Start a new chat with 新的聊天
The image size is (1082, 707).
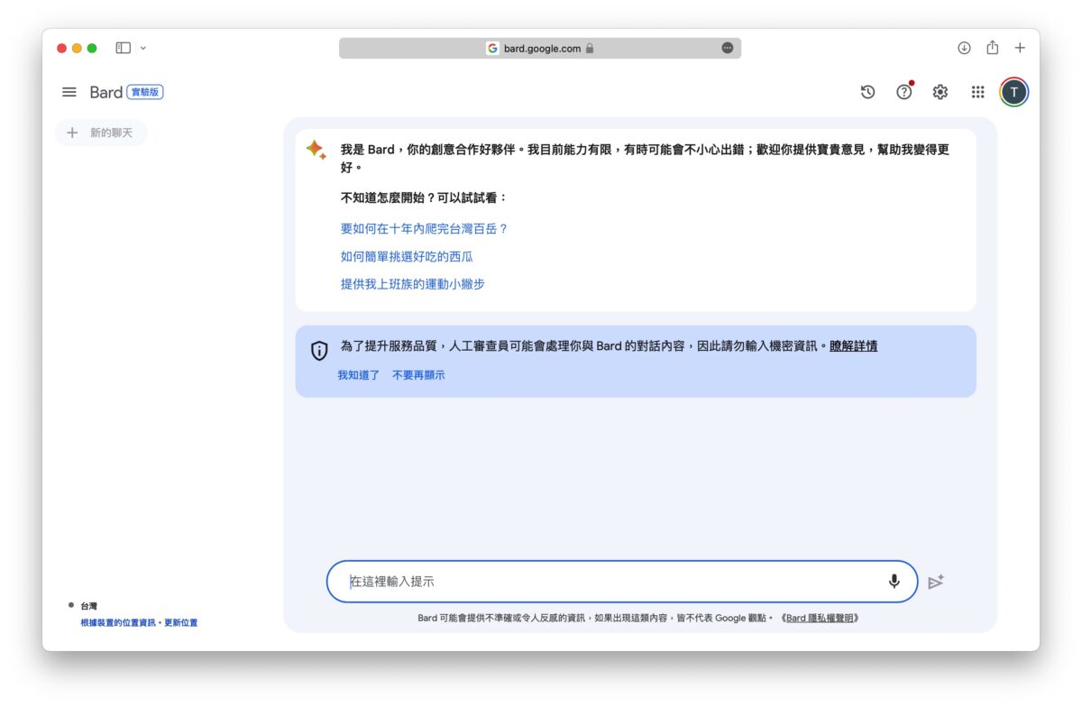click(101, 133)
